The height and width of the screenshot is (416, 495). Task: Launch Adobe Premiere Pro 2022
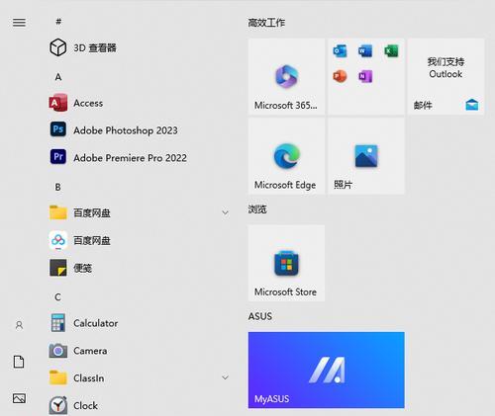(x=118, y=157)
